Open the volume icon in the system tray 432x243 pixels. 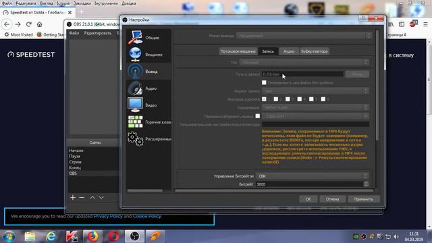pyautogui.click(x=396, y=237)
